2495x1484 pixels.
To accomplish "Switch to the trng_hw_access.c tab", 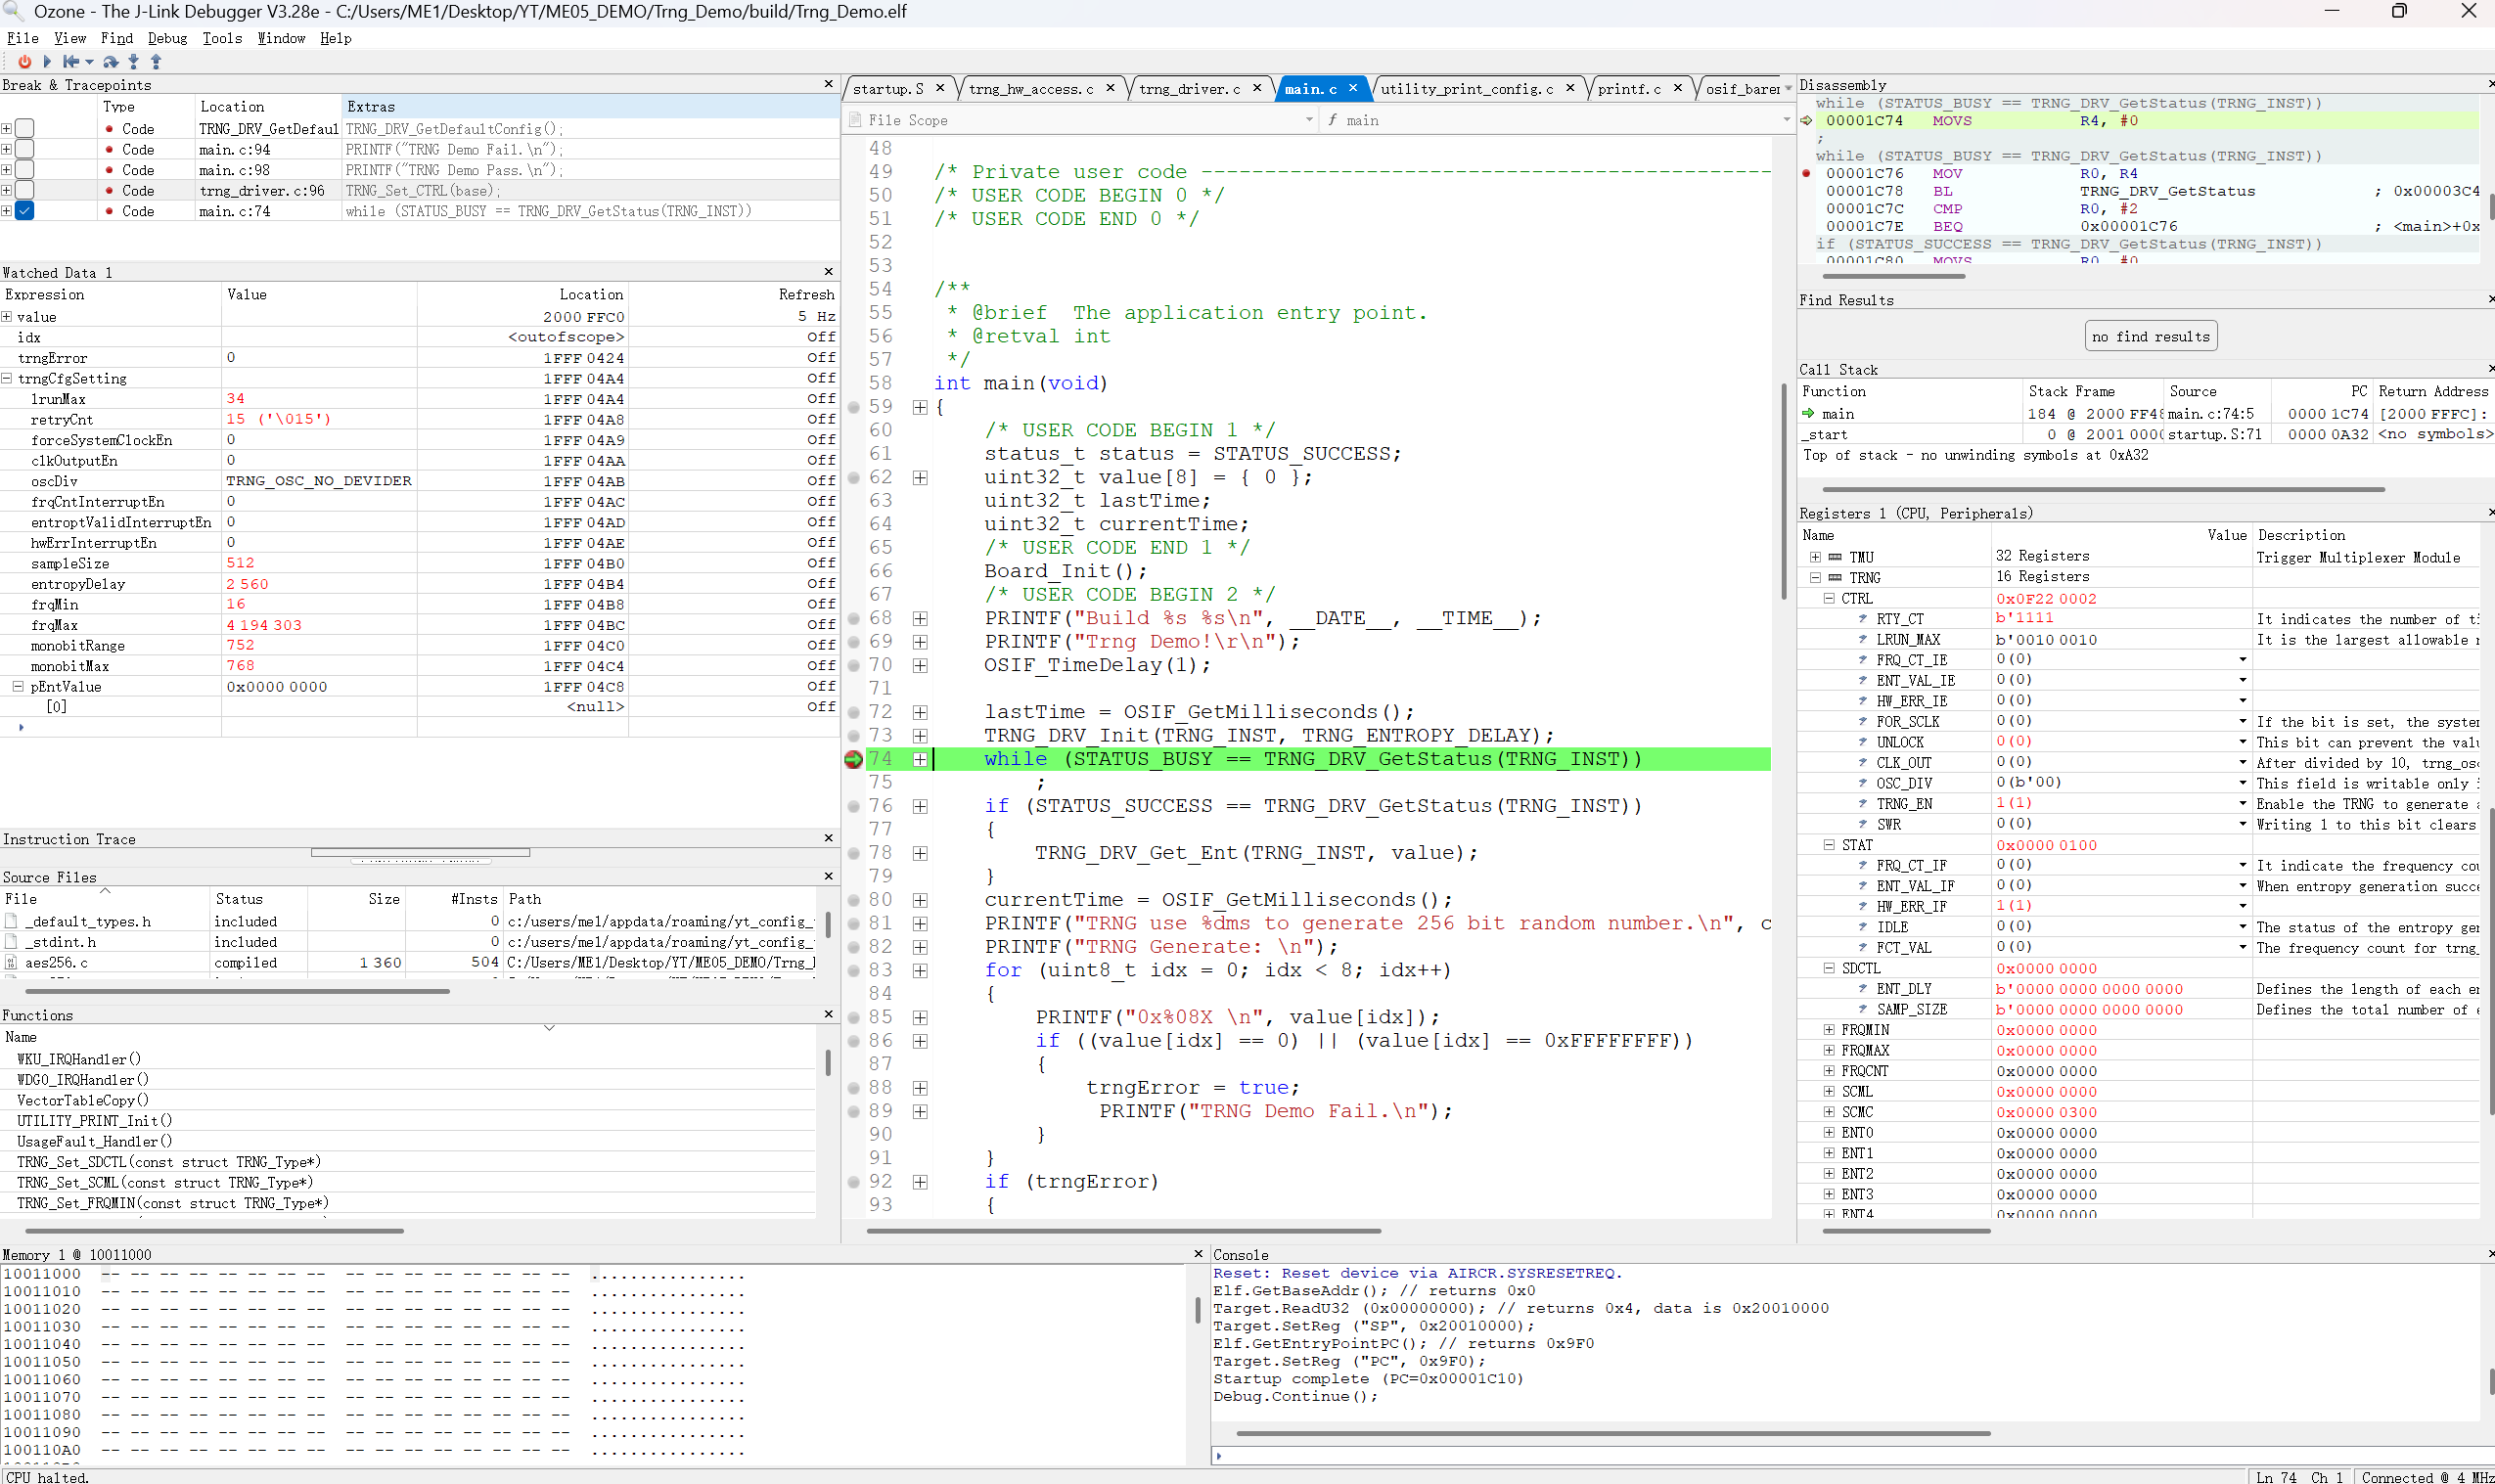I will pos(1032,89).
